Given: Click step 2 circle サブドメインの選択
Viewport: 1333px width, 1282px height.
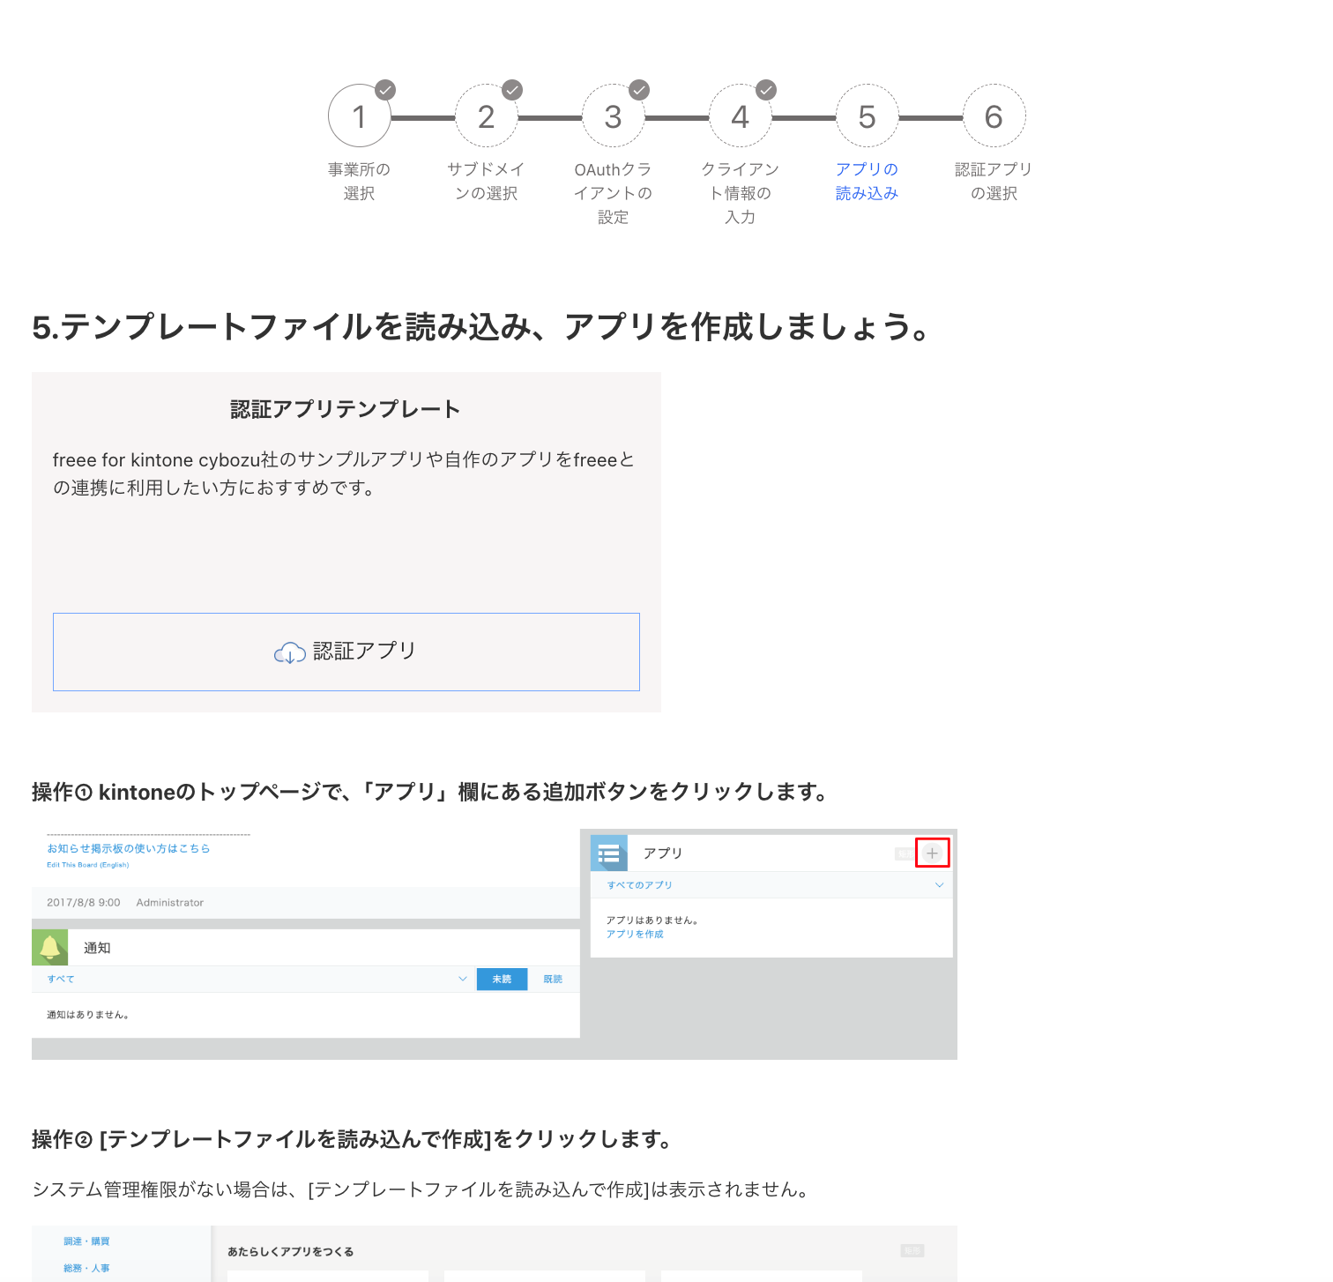Looking at the screenshot, I should [487, 116].
